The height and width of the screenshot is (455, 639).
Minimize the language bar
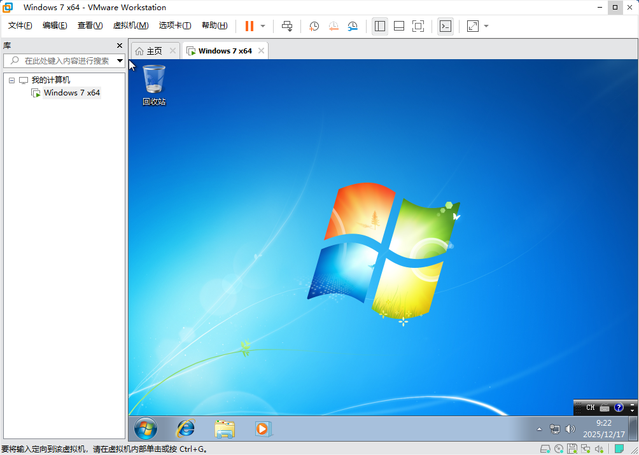pos(632,405)
